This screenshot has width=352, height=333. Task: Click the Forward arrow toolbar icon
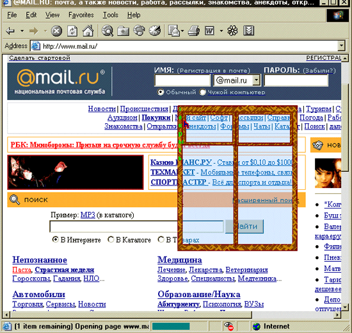point(34,31)
